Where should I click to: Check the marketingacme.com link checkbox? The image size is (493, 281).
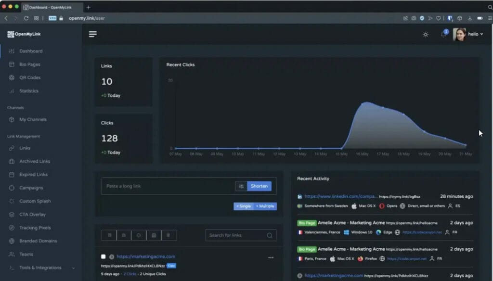104,256
